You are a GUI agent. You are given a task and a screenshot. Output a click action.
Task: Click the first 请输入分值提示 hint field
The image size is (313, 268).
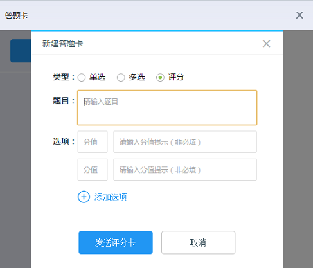pyautogui.click(x=185, y=142)
